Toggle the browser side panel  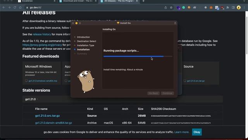pyautogui.click(x=233, y=7)
